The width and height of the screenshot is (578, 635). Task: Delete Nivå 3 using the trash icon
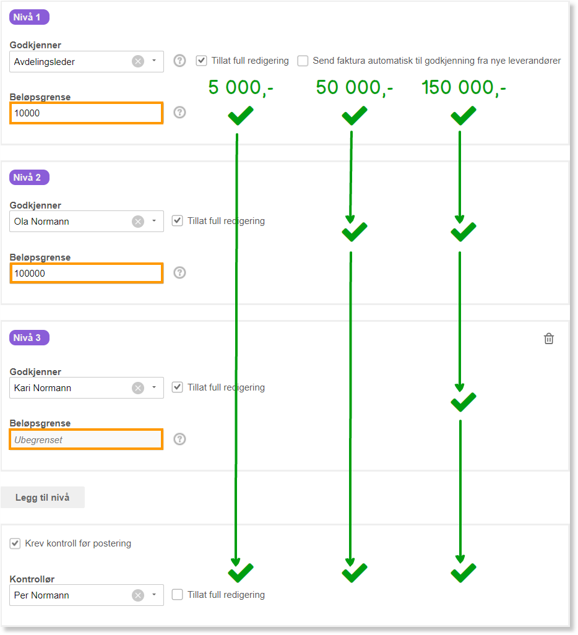pos(548,339)
